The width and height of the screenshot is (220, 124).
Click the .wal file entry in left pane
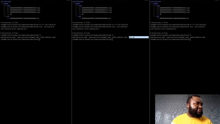(24, 18)
